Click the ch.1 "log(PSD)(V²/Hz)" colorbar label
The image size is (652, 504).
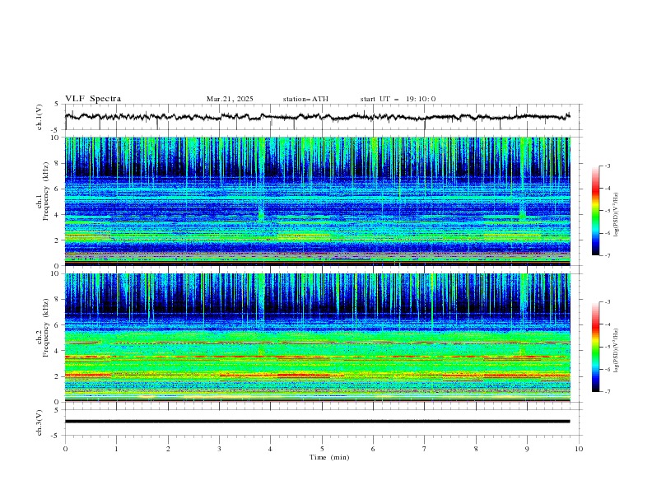click(x=617, y=215)
